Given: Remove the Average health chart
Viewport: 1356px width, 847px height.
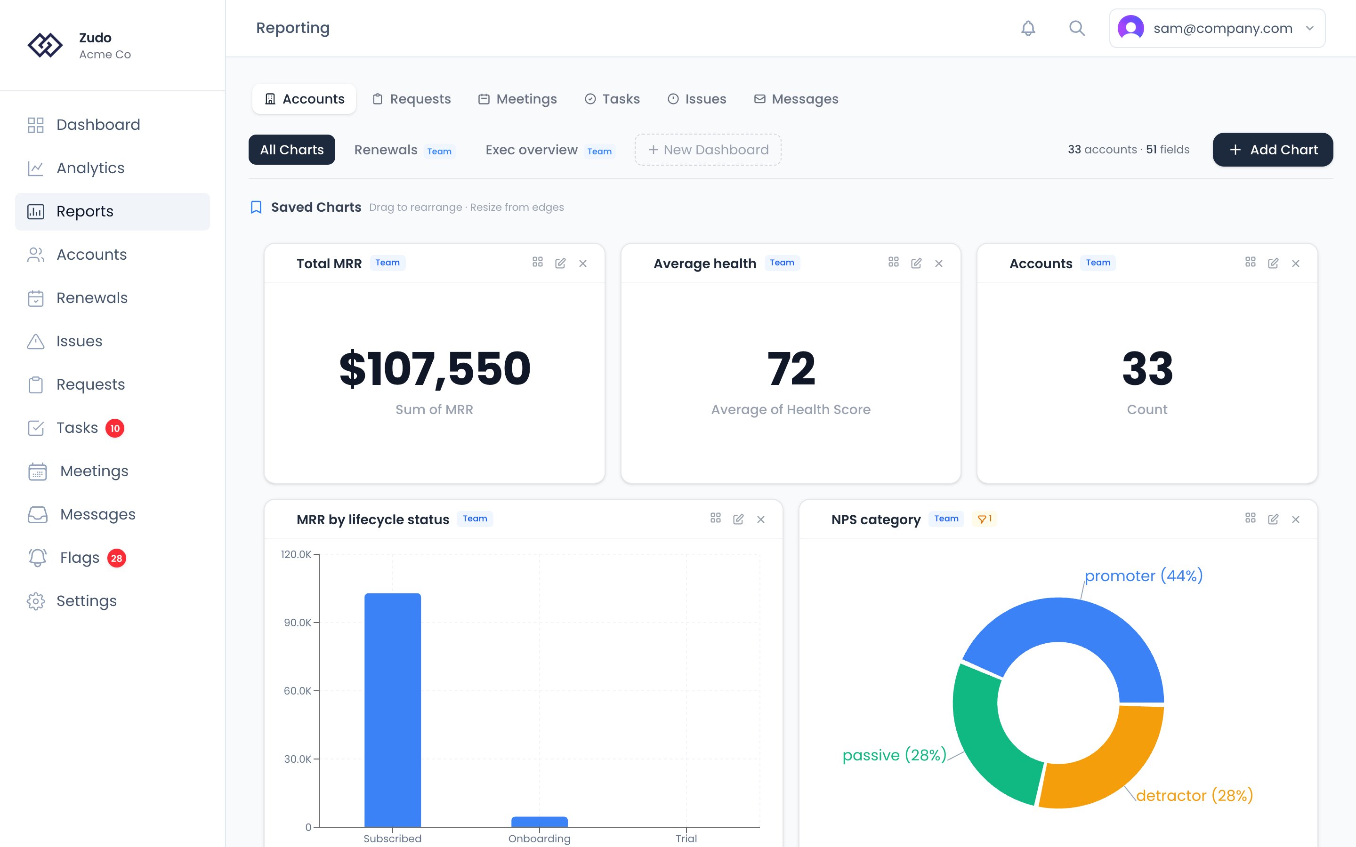Looking at the screenshot, I should 939,264.
